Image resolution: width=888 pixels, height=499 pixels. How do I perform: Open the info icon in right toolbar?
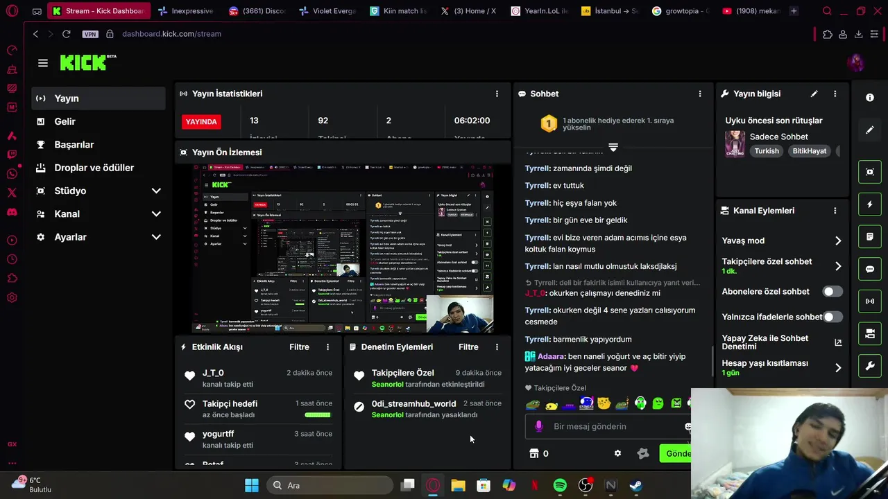(x=870, y=98)
